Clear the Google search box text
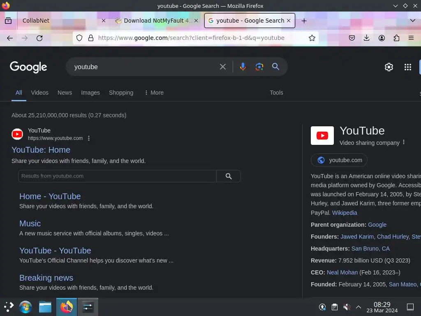421x316 pixels. [x=222, y=67]
